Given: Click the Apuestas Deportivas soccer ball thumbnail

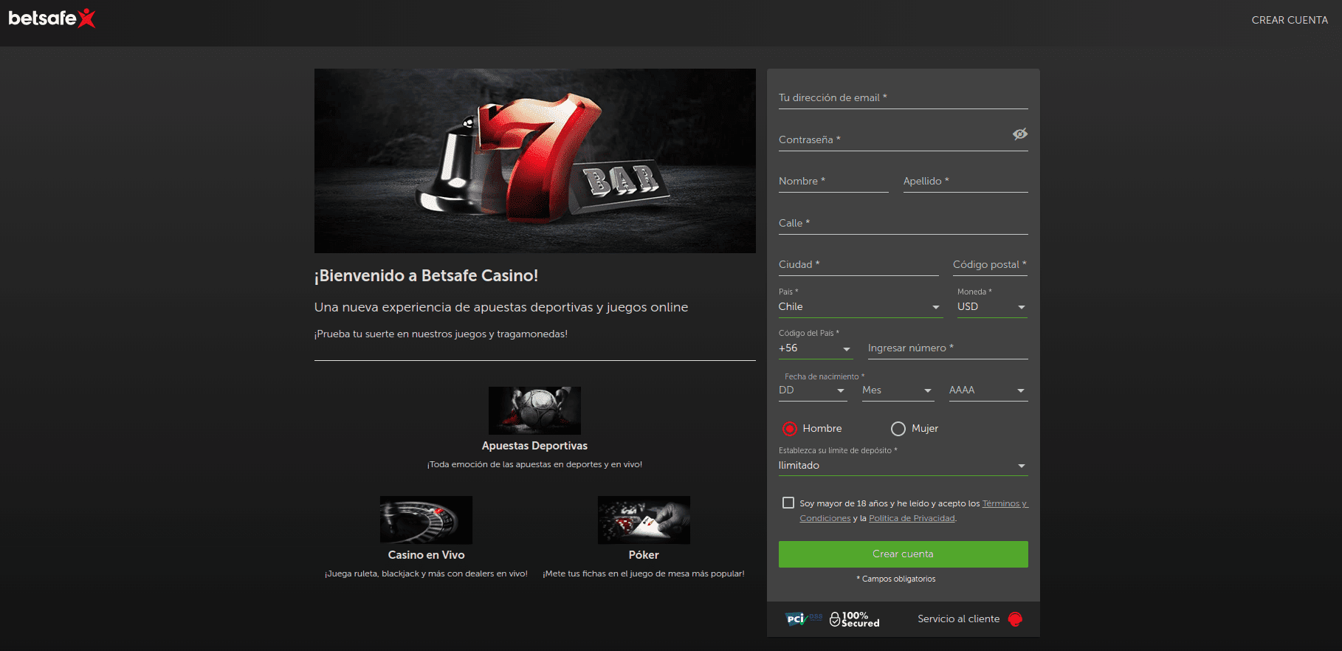Looking at the screenshot, I should pos(534,410).
